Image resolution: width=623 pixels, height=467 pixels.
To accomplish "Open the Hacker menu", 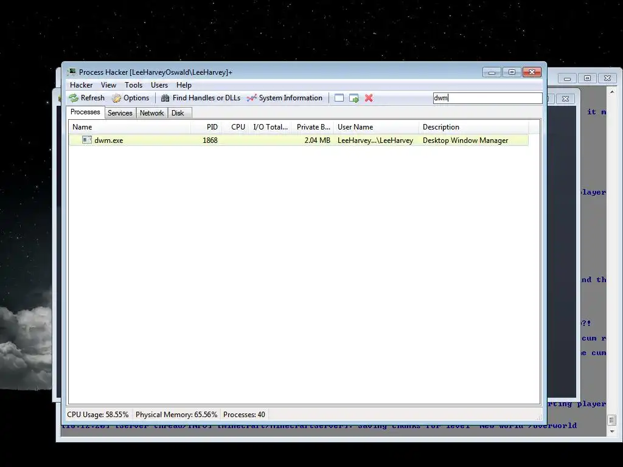I will 81,85.
